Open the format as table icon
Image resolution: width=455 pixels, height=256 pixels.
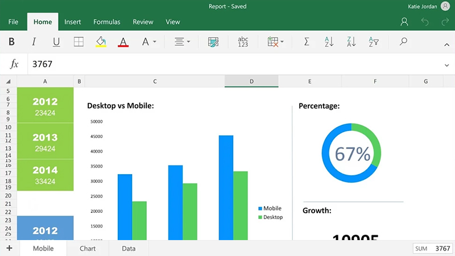(x=213, y=42)
